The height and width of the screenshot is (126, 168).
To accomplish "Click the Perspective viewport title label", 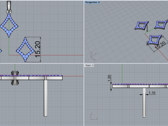I will [x=91, y=2].
